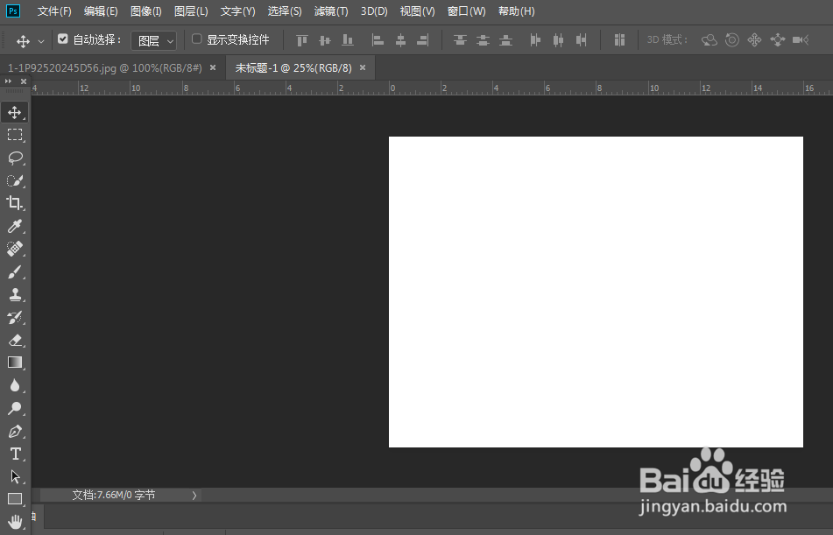Enable the 显示变换控件 checkbox
The image size is (833, 535).
[x=196, y=39]
